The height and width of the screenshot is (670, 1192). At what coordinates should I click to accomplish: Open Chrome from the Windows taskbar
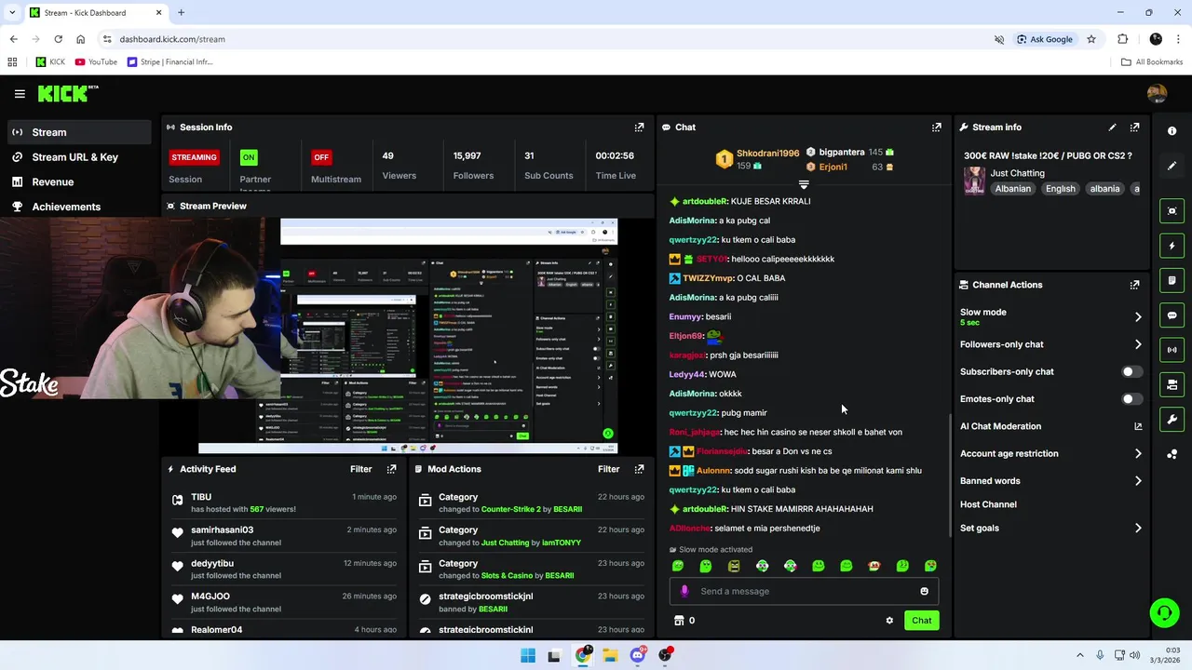(x=583, y=655)
